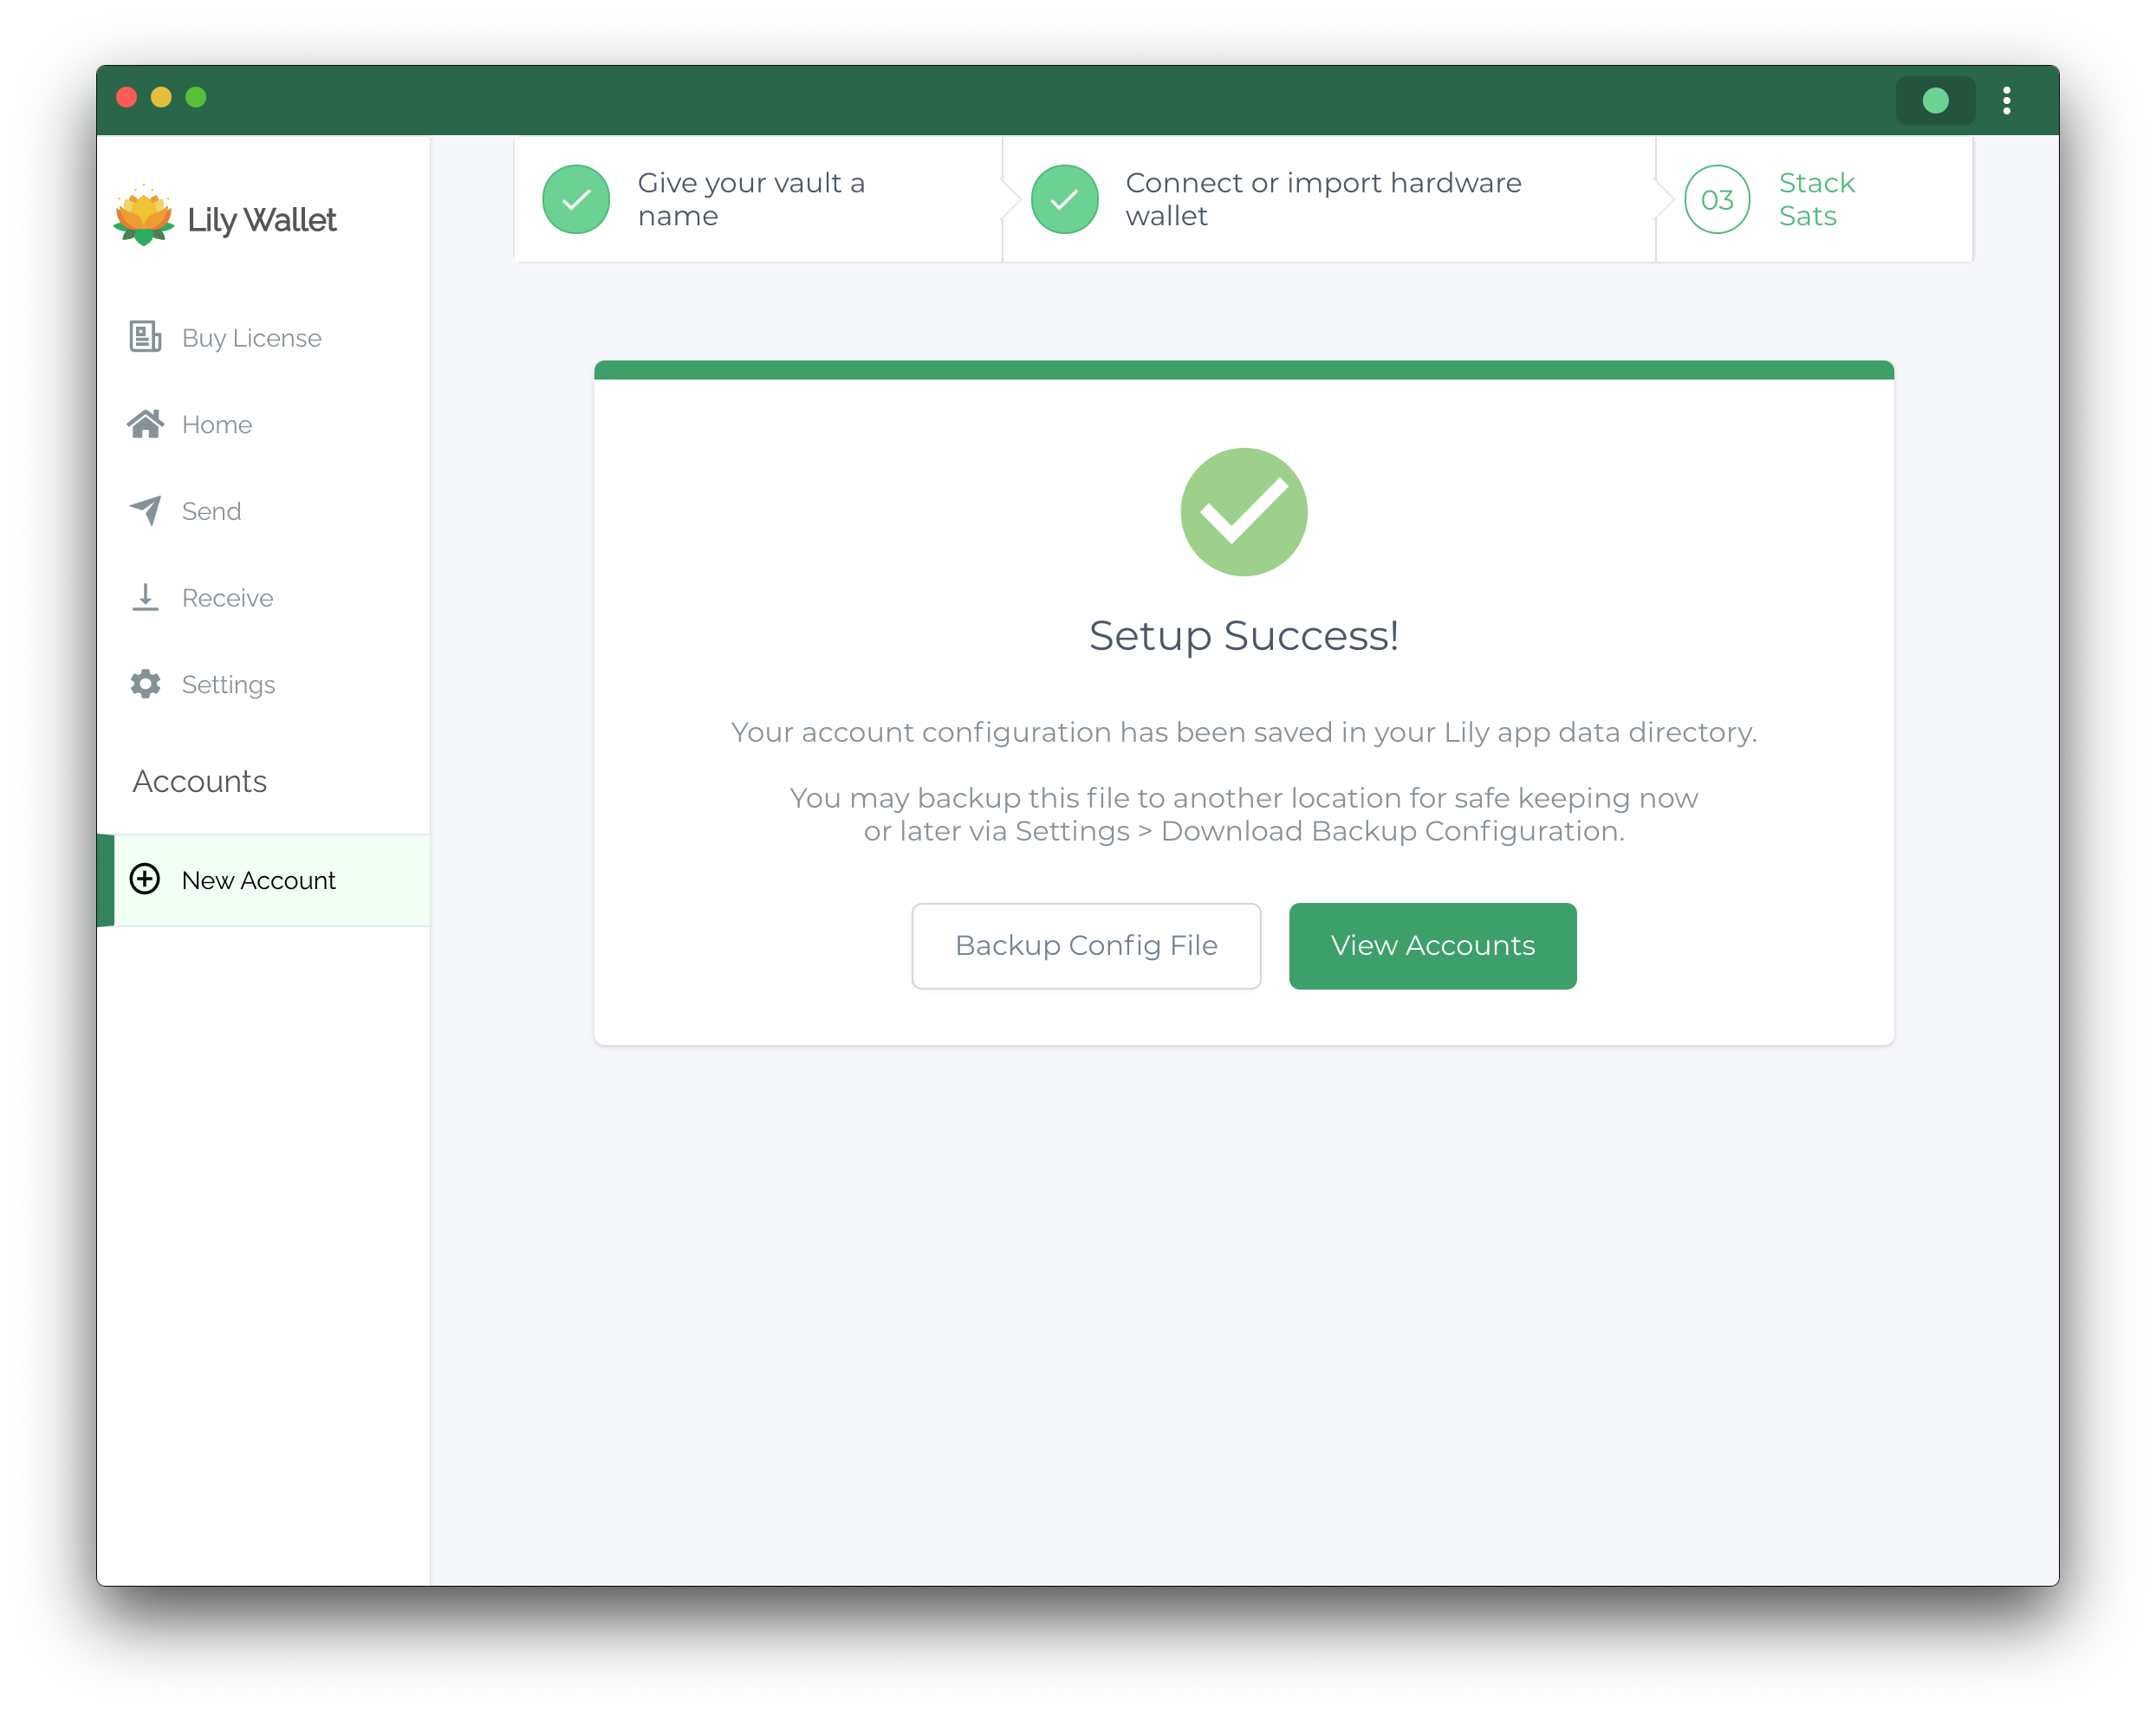Click the New Account plus icon
The height and width of the screenshot is (1714, 2156).
[147, 879]
